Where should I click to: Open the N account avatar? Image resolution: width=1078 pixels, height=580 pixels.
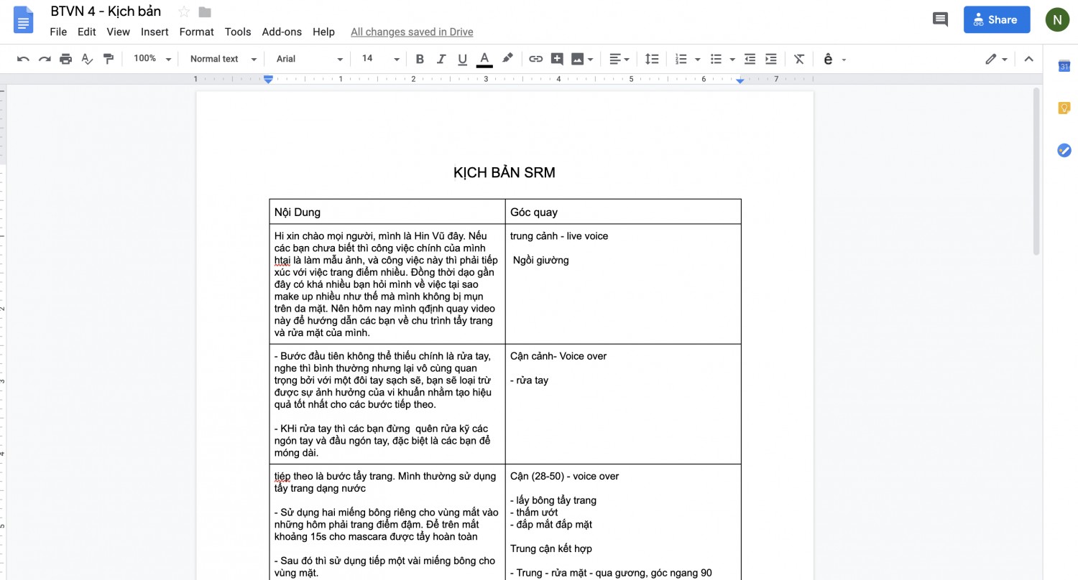click(x=1057, y=20)
